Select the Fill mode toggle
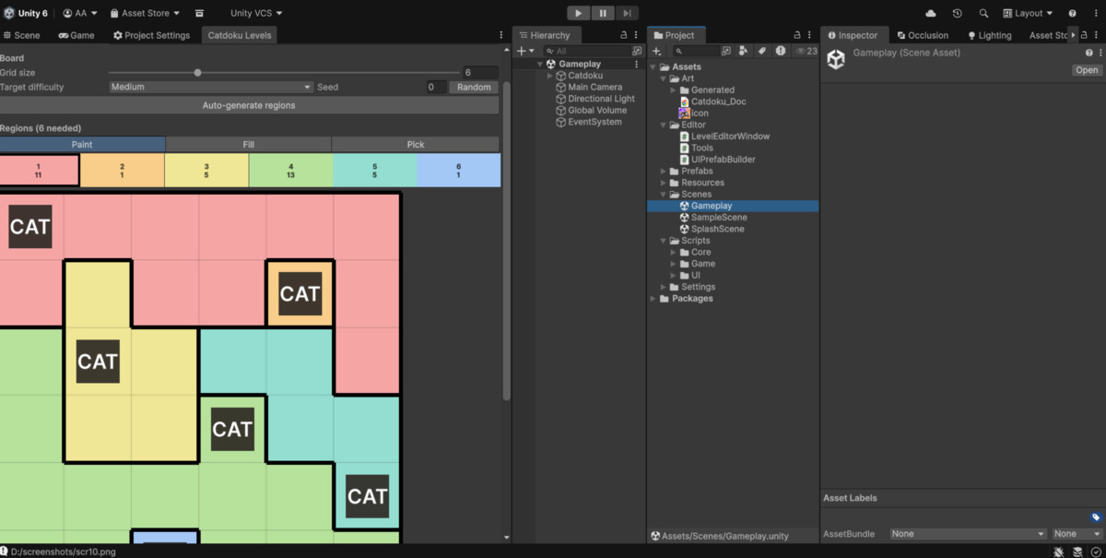This screenshot has height=558, width=1106. tap(249, 144)
